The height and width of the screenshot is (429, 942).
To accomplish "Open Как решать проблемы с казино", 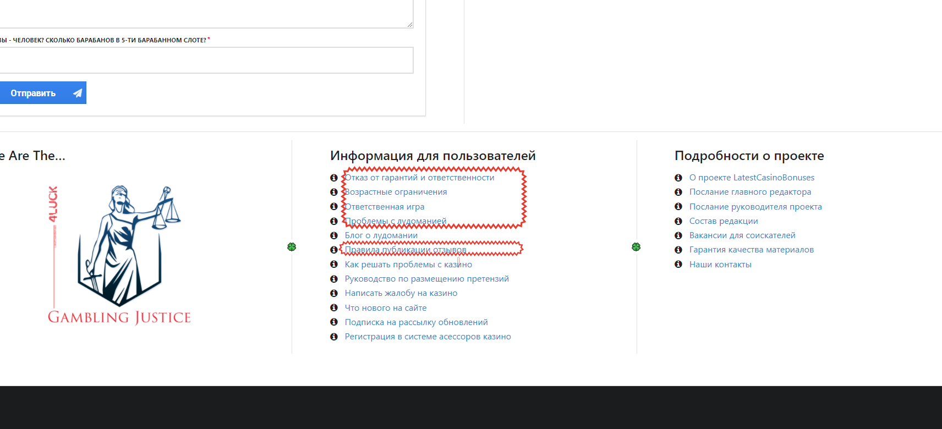I will click(408, 265).
